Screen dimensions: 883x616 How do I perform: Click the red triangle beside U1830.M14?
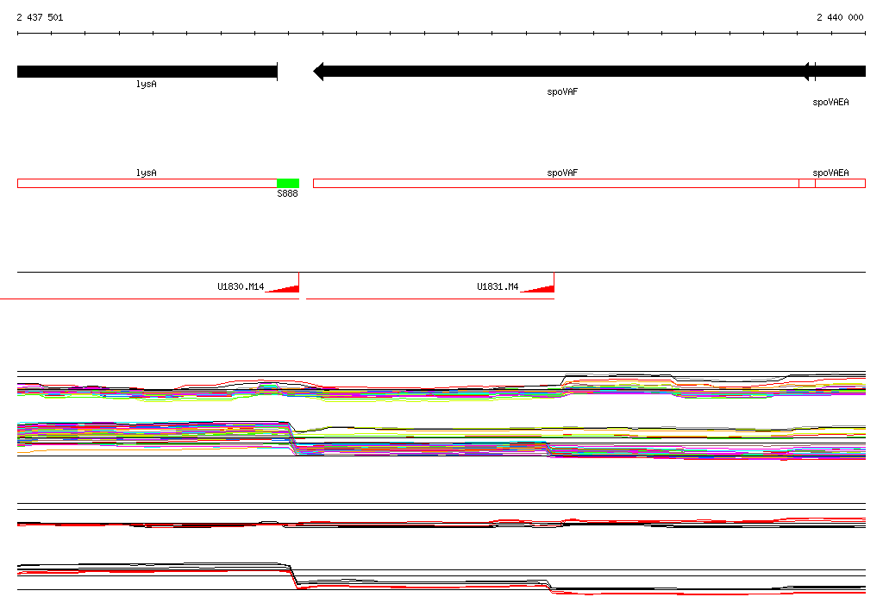[x=282, y=289]
